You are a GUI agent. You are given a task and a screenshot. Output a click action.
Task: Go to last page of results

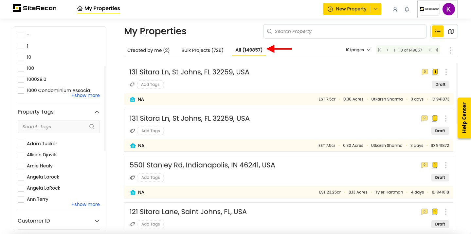[437, 50]
